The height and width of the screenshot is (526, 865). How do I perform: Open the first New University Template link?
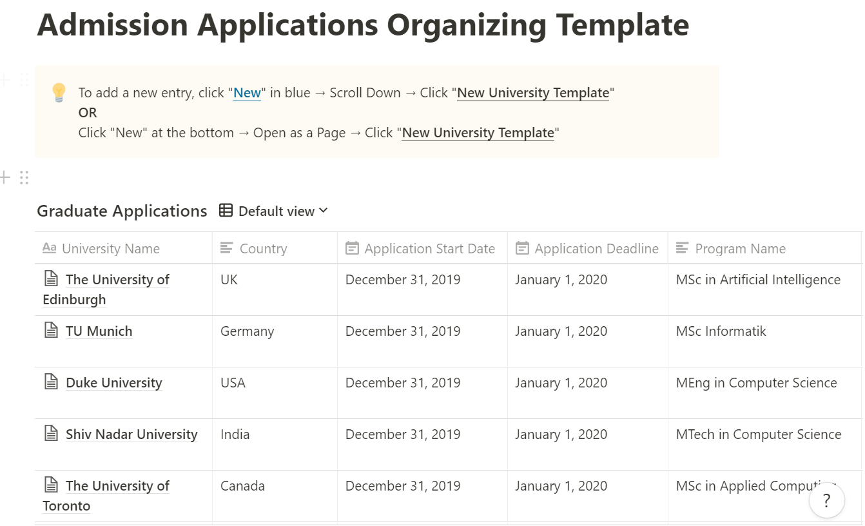(x=532, y=93)
